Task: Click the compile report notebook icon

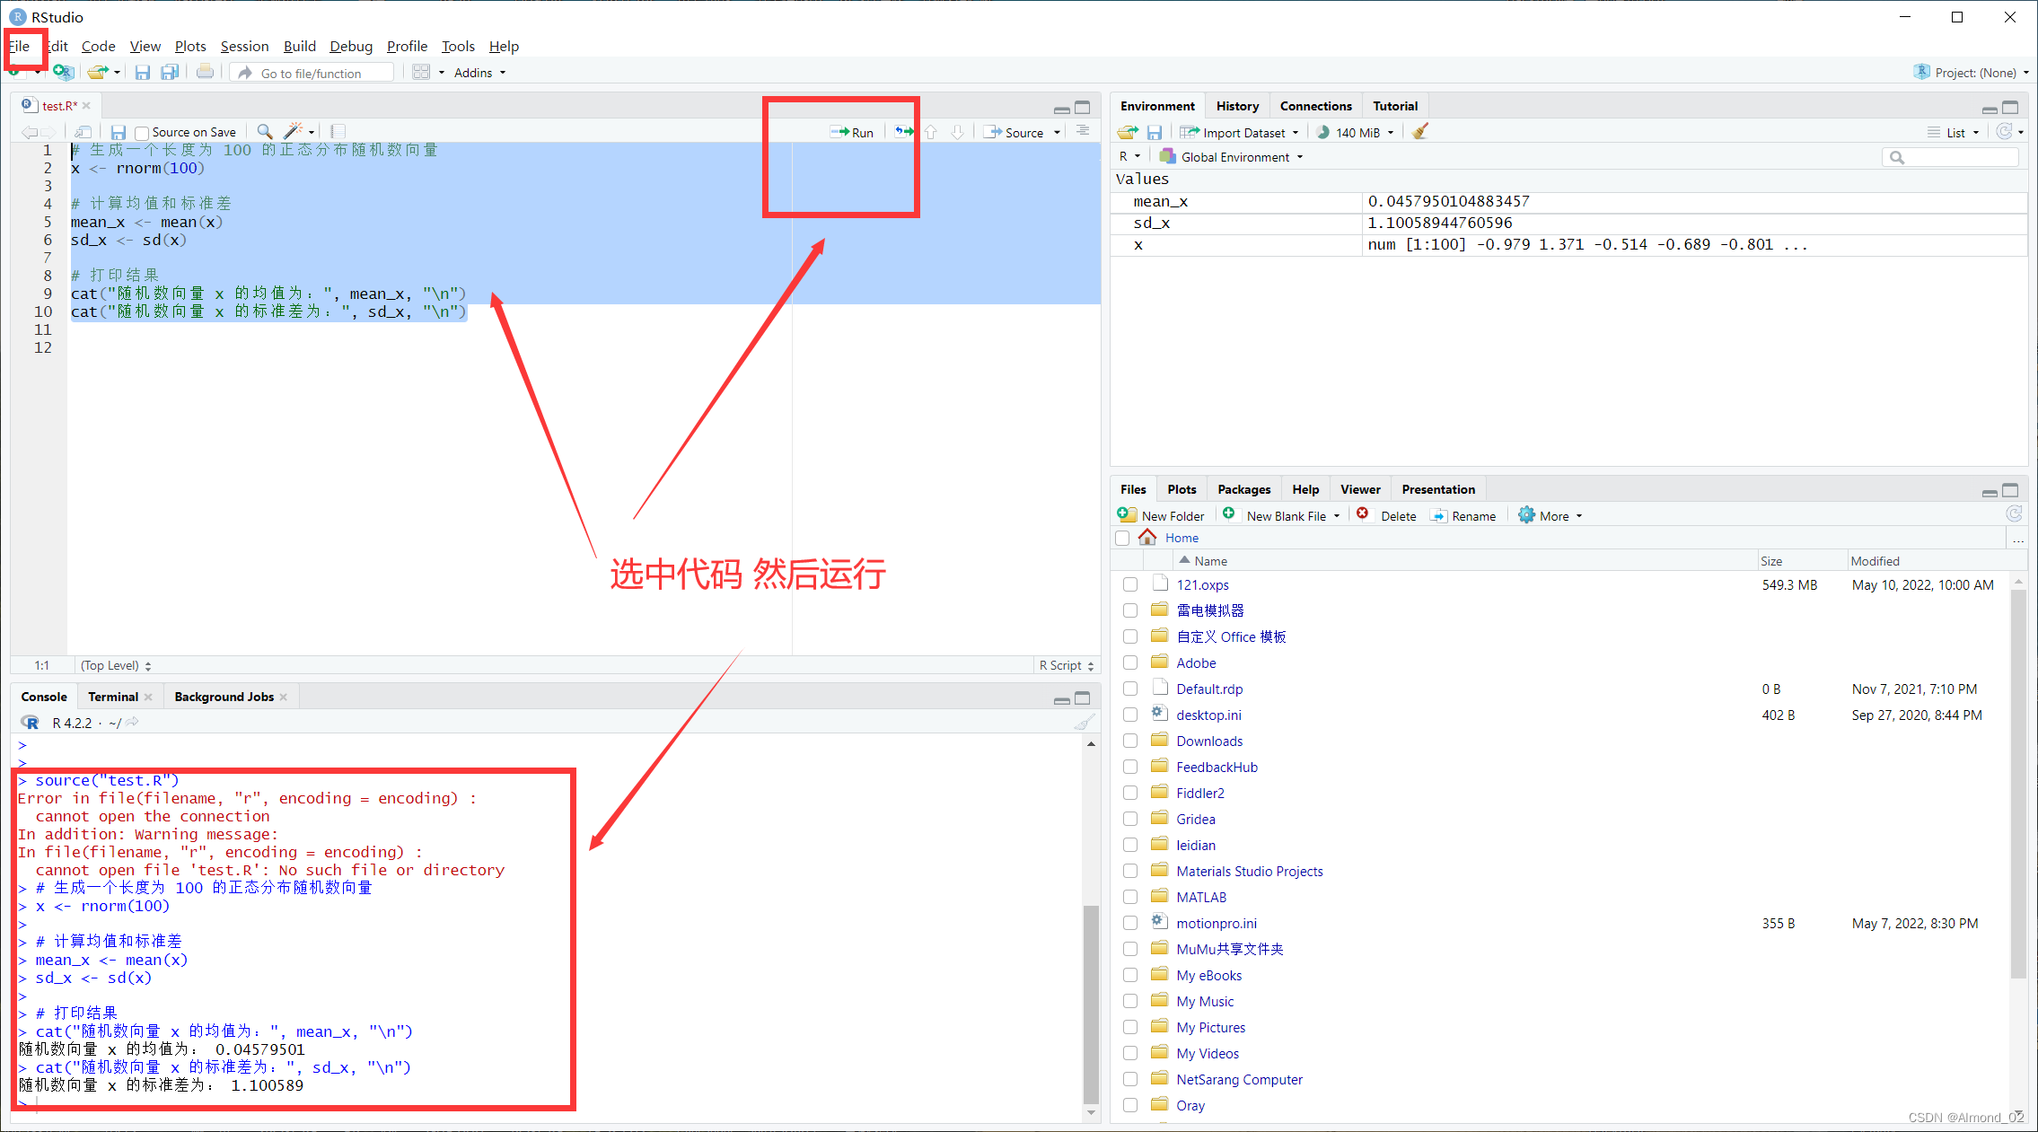Action: [338, 132]
